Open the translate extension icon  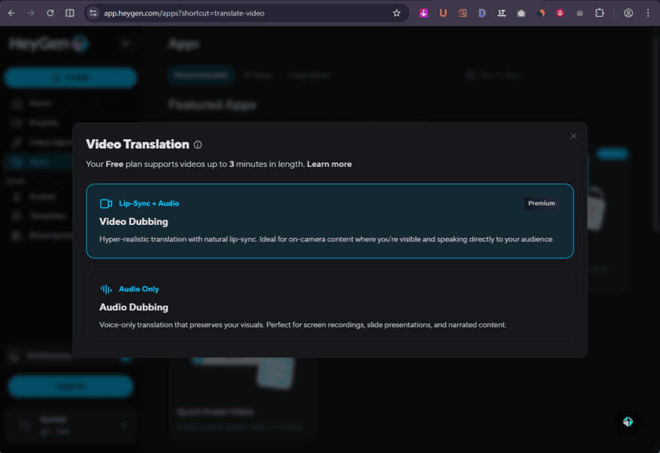click(501, 13)
